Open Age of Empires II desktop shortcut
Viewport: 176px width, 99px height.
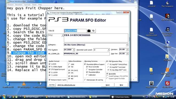[167, 17]
